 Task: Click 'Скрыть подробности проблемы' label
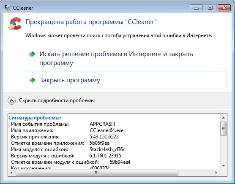(x=57, y=100)
